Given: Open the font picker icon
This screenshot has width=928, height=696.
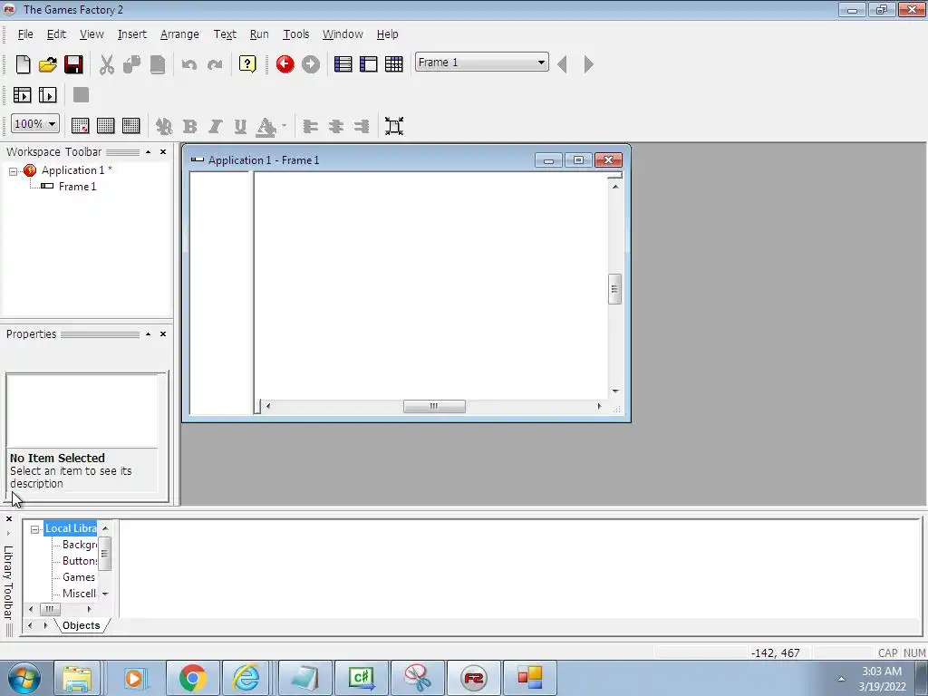Looking at the screenshot, I should tap(164, 126).
